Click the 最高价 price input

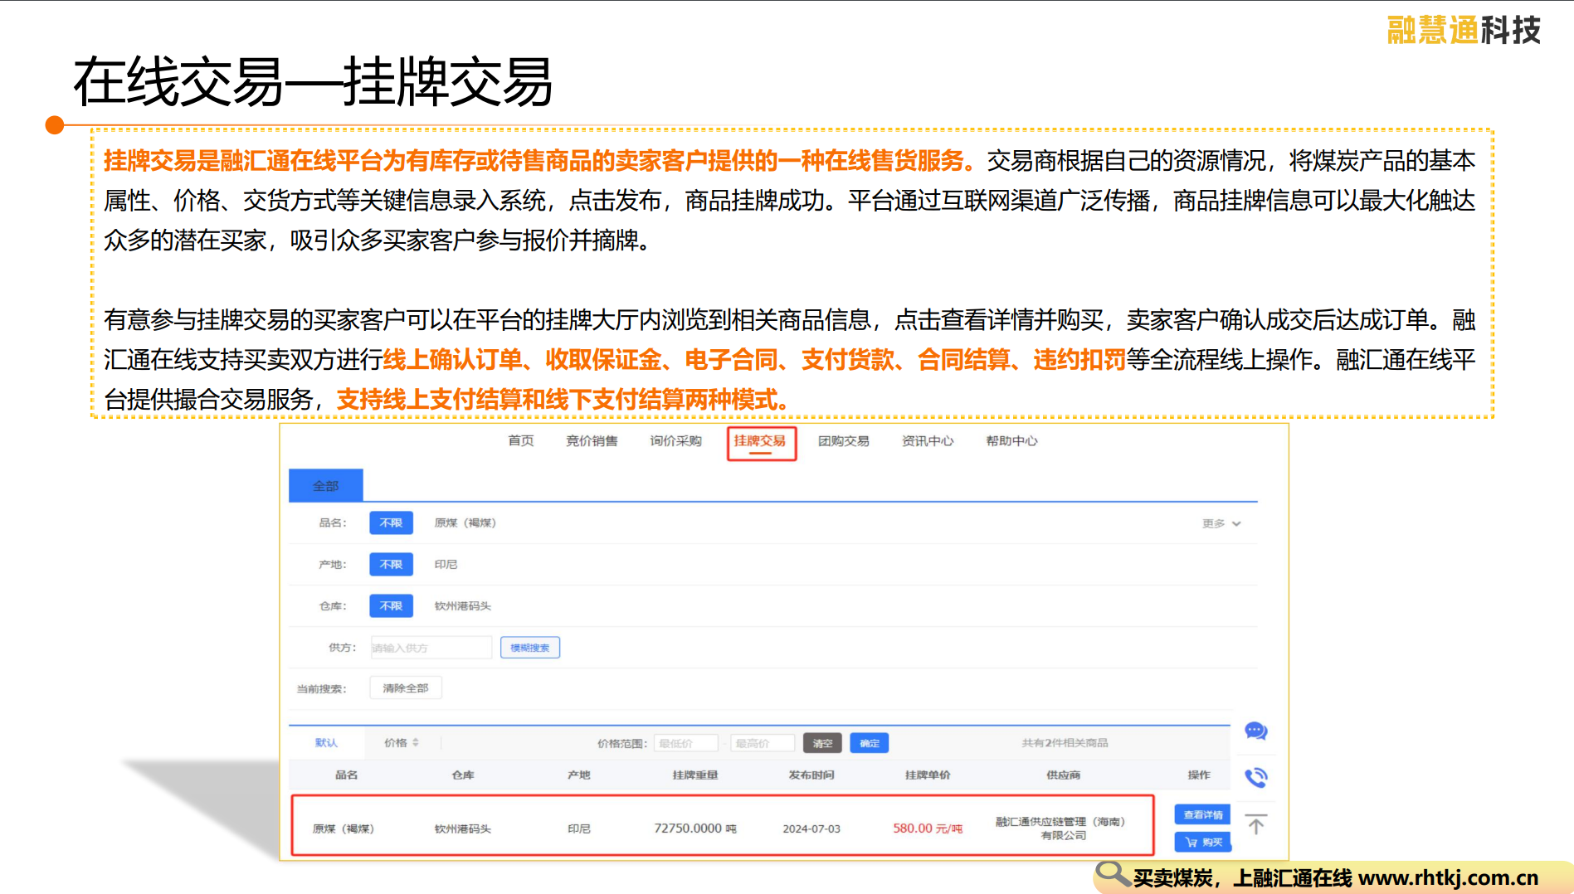click(763, 743)
